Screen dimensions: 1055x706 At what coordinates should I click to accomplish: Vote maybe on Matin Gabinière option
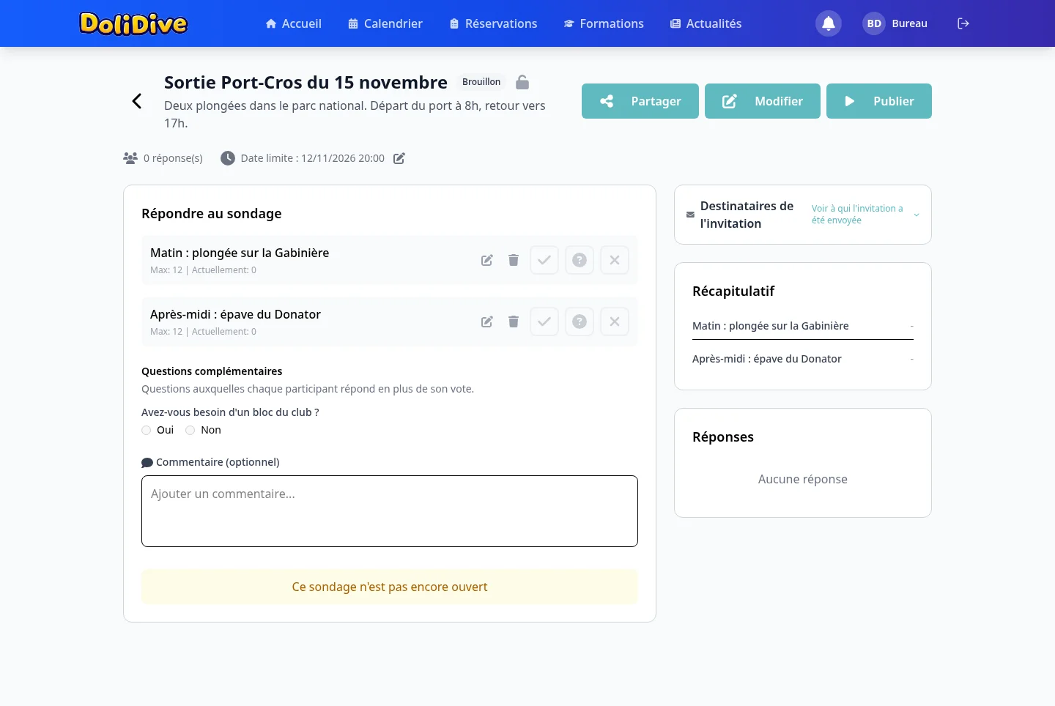[x=580, y=260]
